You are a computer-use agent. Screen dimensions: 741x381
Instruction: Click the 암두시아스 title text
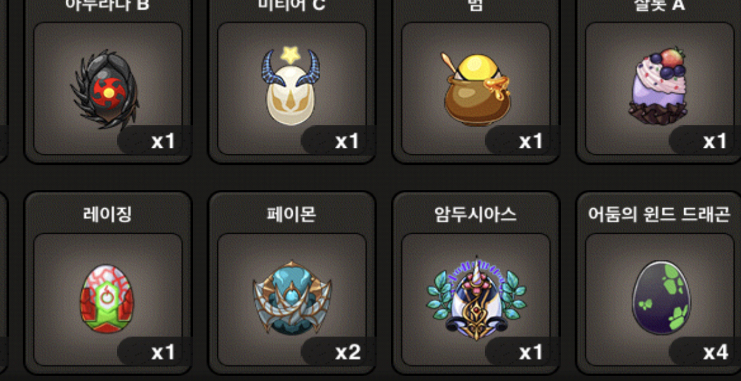pos(476,215)
